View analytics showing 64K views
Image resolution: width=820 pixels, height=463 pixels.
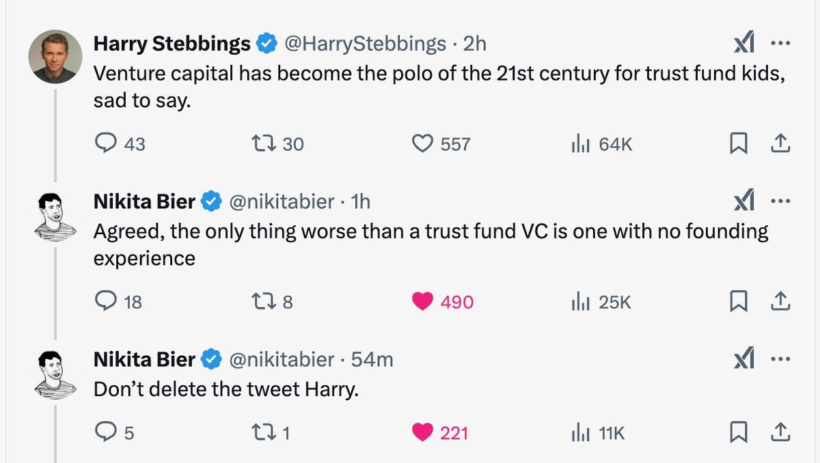coord(580,144)
